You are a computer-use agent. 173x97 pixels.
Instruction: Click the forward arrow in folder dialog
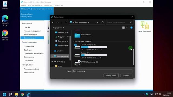(x=58, y=22)
